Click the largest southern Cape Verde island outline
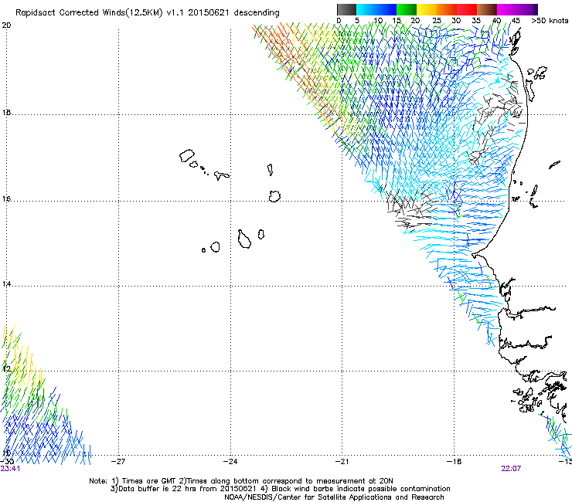 [244, 239]
